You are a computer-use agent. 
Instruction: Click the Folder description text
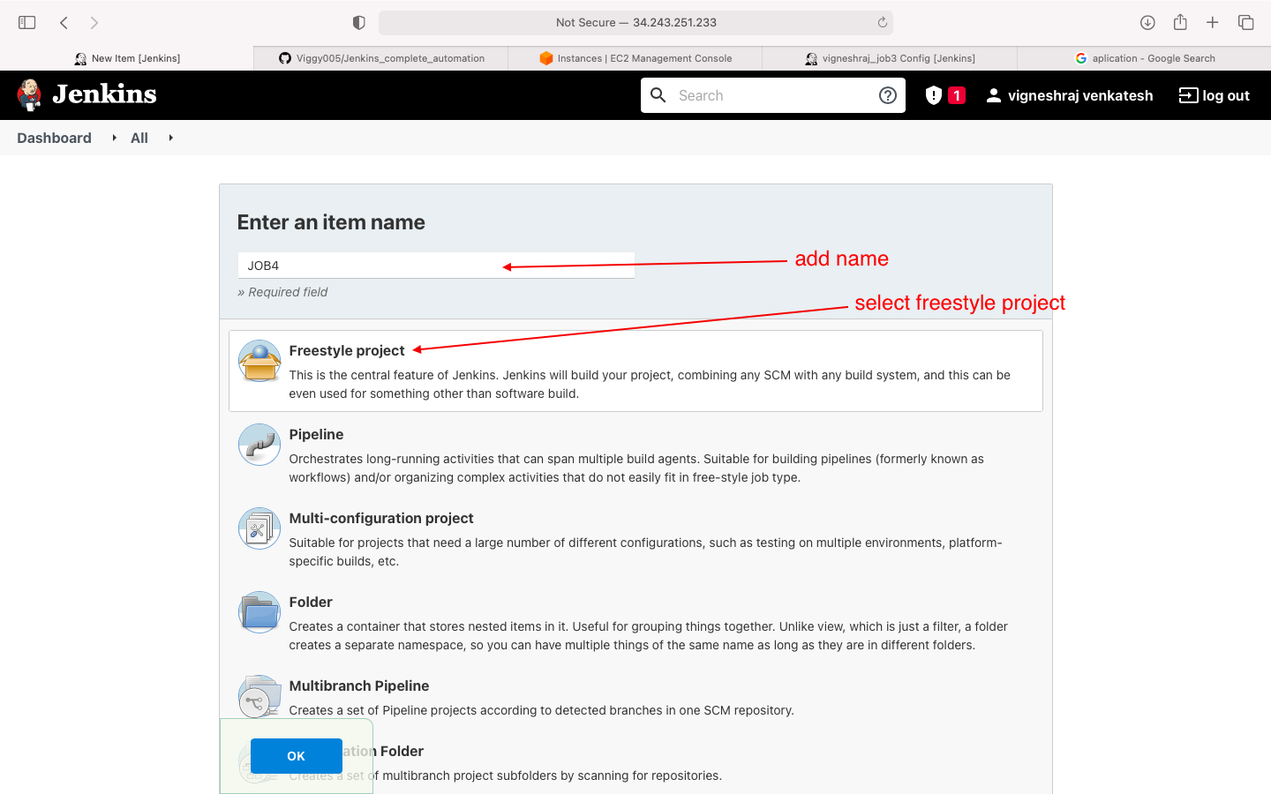tap(649, 636)
